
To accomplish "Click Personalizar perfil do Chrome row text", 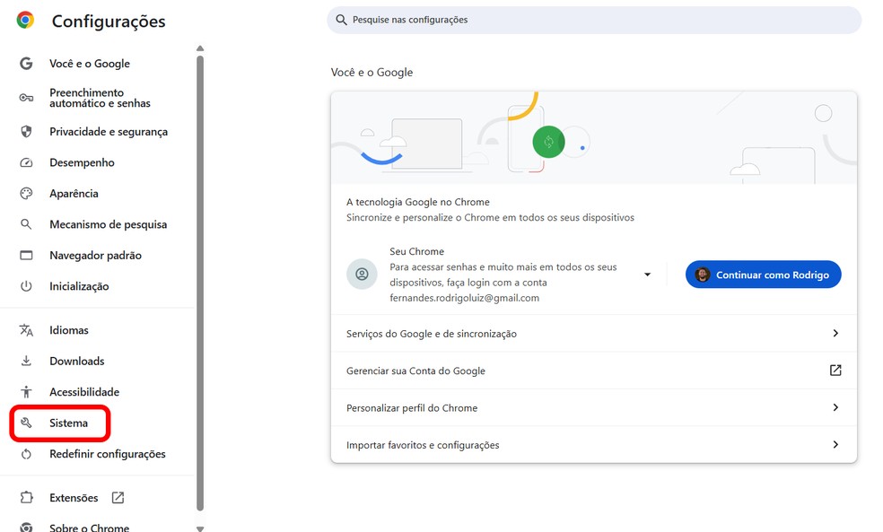I will [x=412, y=407].
